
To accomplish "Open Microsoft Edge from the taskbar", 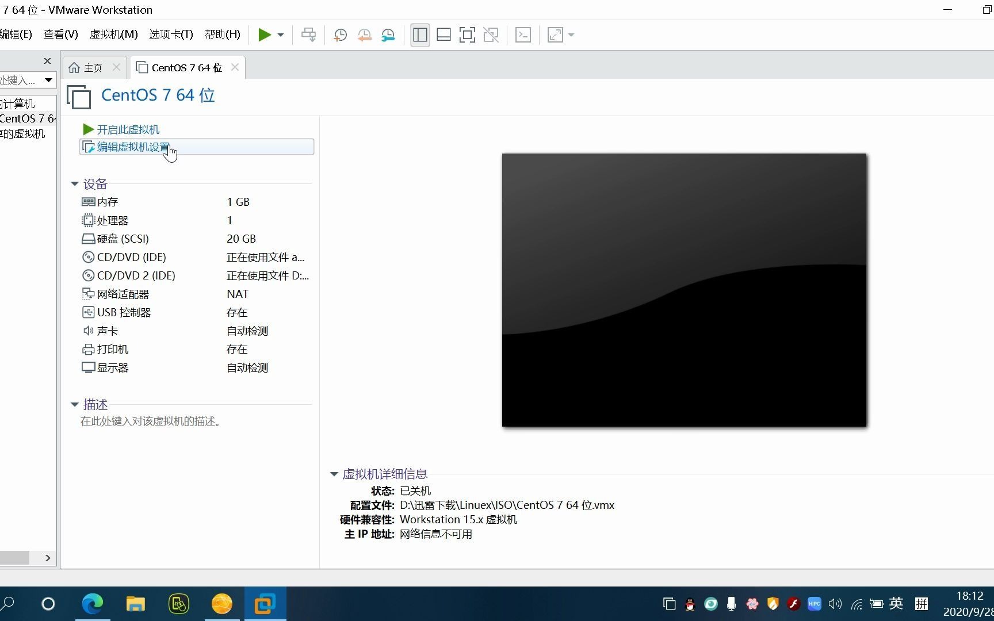I will (x=92, y=604).
